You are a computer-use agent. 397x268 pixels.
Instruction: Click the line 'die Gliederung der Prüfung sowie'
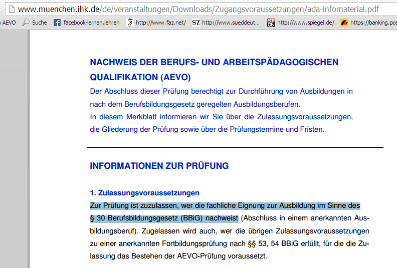tap(207, 129)
